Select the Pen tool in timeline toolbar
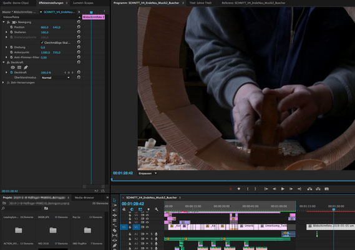355x250 pixels. [115, 246]
